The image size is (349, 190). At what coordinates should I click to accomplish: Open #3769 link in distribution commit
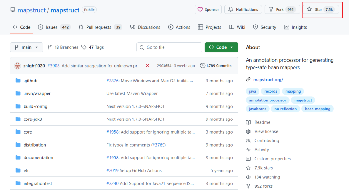158,145
